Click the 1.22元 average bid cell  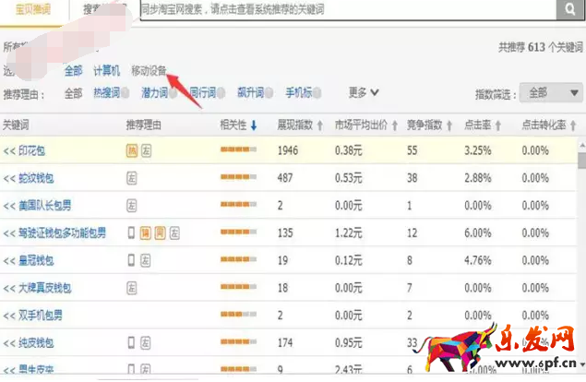pos(348,233)
